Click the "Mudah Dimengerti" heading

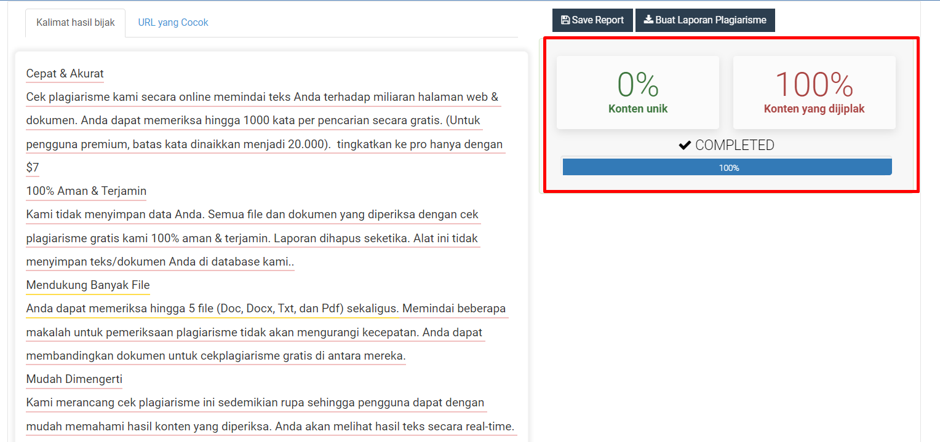pyautogui.click(x=74, y=379)
